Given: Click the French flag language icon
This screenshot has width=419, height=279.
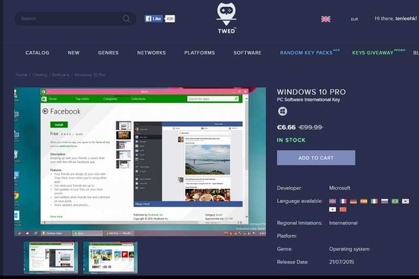Looking at the screenshot, I should click(x=343, y=201).
